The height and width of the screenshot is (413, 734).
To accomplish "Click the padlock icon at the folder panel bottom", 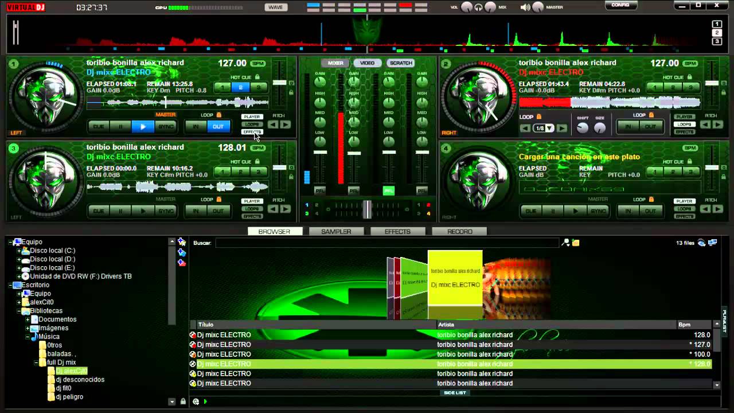I will pos(183,402).
